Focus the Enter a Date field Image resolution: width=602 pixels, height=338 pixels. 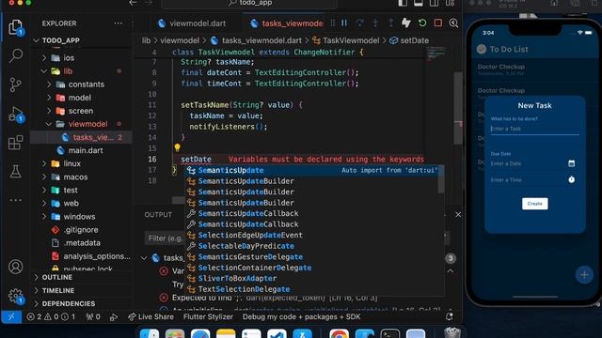click(x=528, y=163)
